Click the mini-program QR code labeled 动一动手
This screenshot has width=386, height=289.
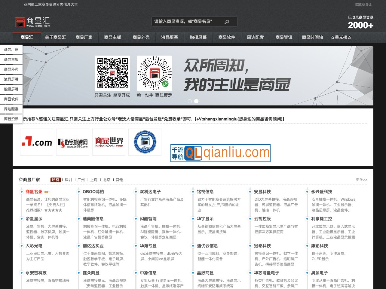(155, 73)
